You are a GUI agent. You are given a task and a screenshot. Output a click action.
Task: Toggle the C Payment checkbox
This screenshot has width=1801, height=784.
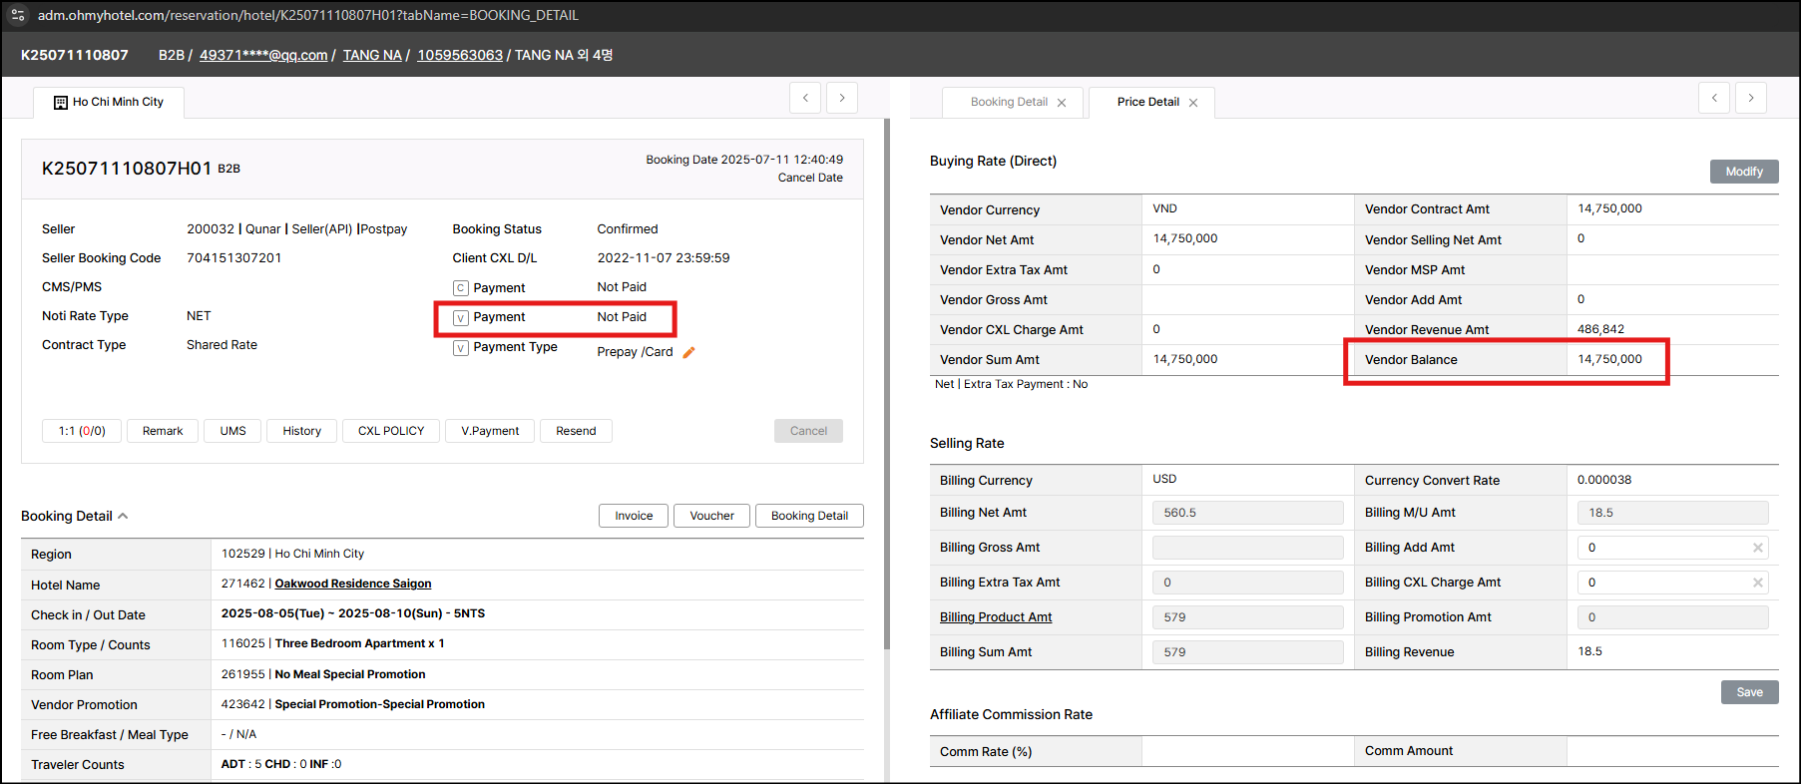pos(461,288)
